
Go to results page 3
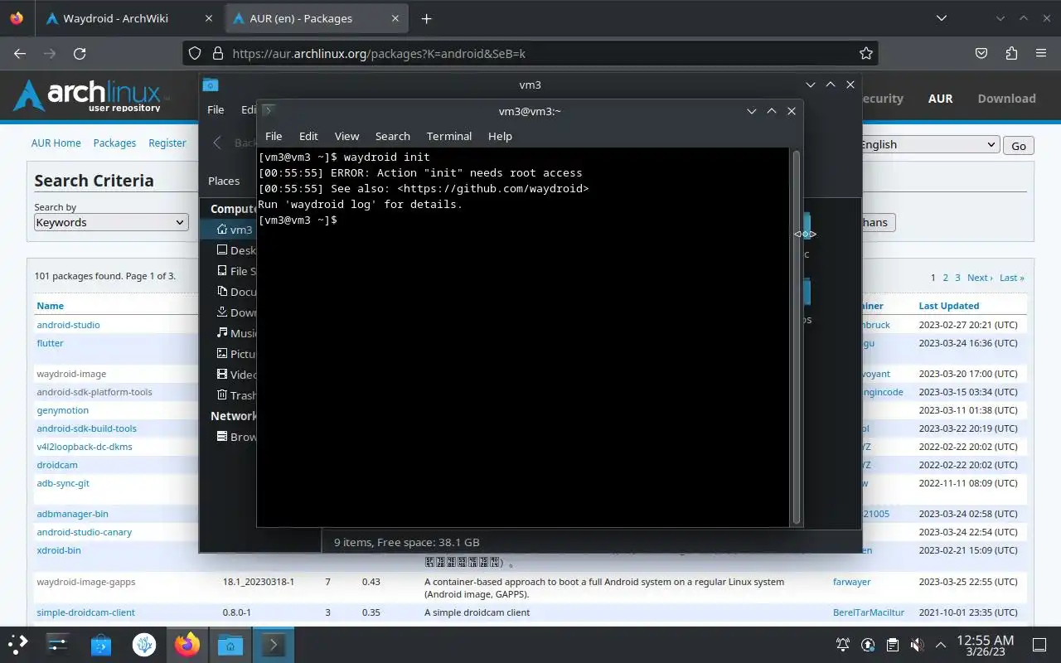[957, 278]
